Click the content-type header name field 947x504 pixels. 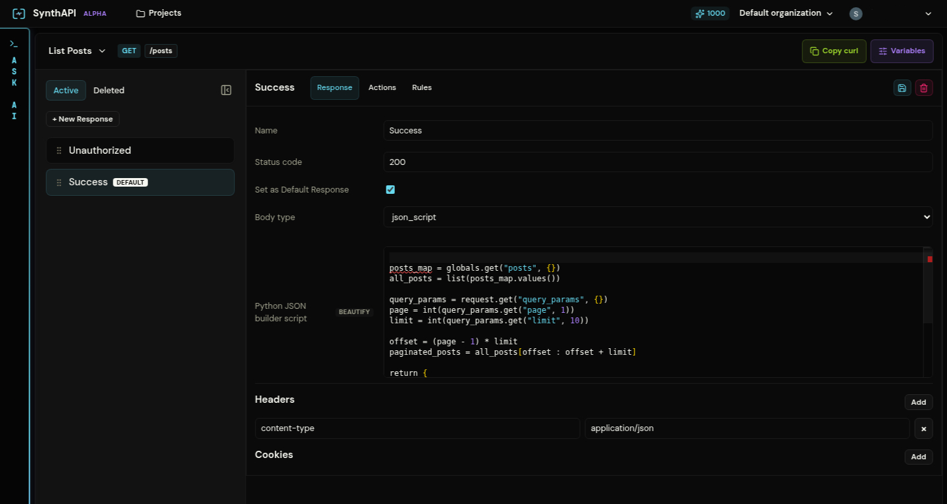pyautogui.click(x=418, y=428)
